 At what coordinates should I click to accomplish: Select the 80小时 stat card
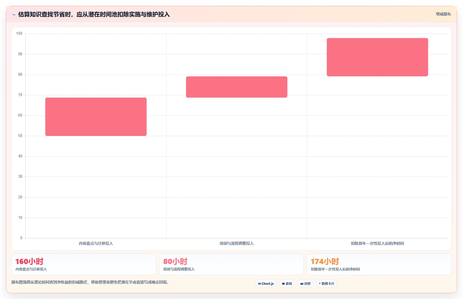click(x=232, y=264)
